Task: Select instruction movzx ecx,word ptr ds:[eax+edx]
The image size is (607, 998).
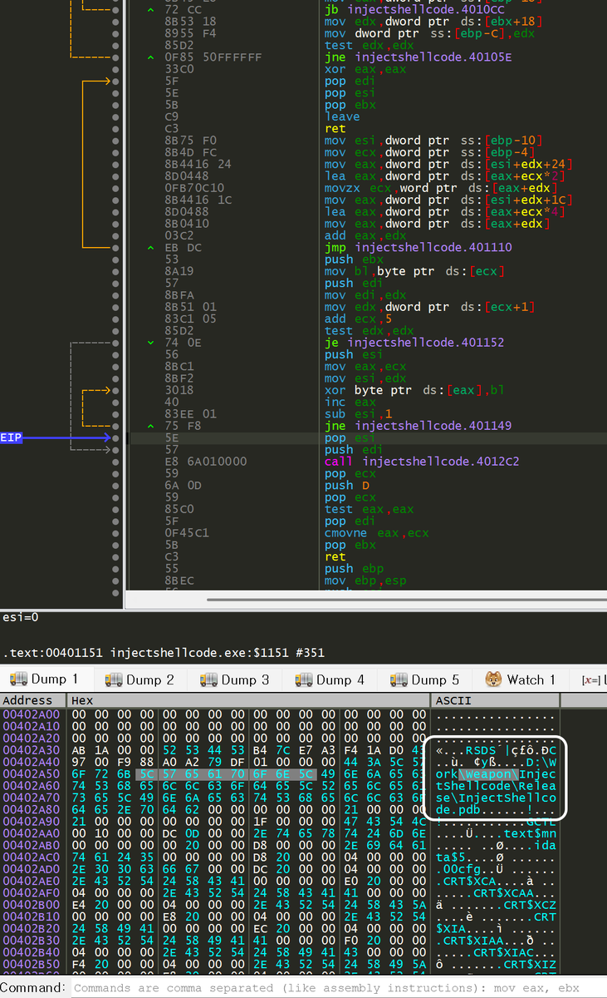Action: pyautogui.click(x=441, y=188)
